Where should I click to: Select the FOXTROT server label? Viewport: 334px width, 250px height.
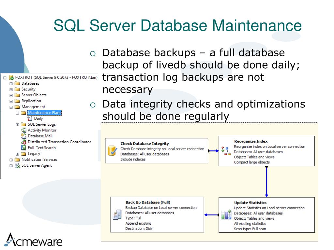click(56, 77)
